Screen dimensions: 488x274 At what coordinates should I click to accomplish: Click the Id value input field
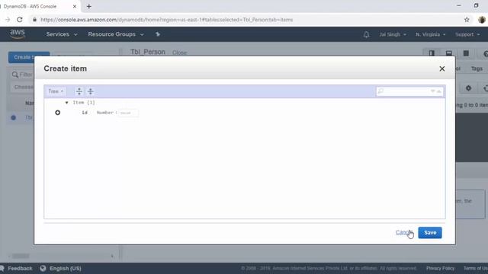click(128, 113)
